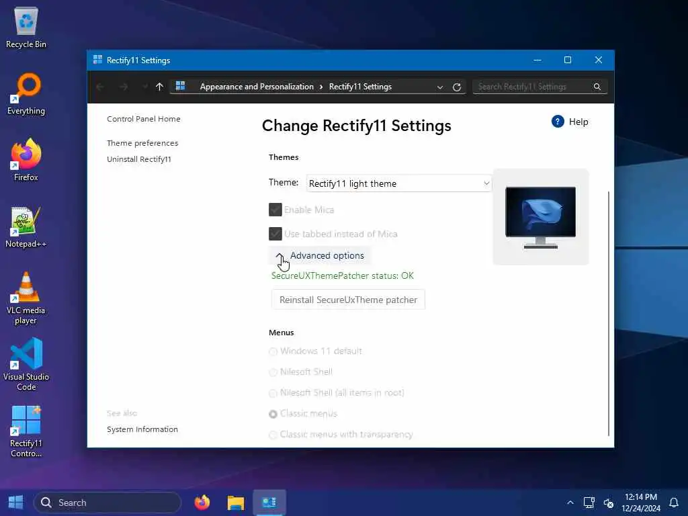Open the taskbar clock and date
This screenshot has width=688, height=516.
pyautogui.click(x=640, y=503)
